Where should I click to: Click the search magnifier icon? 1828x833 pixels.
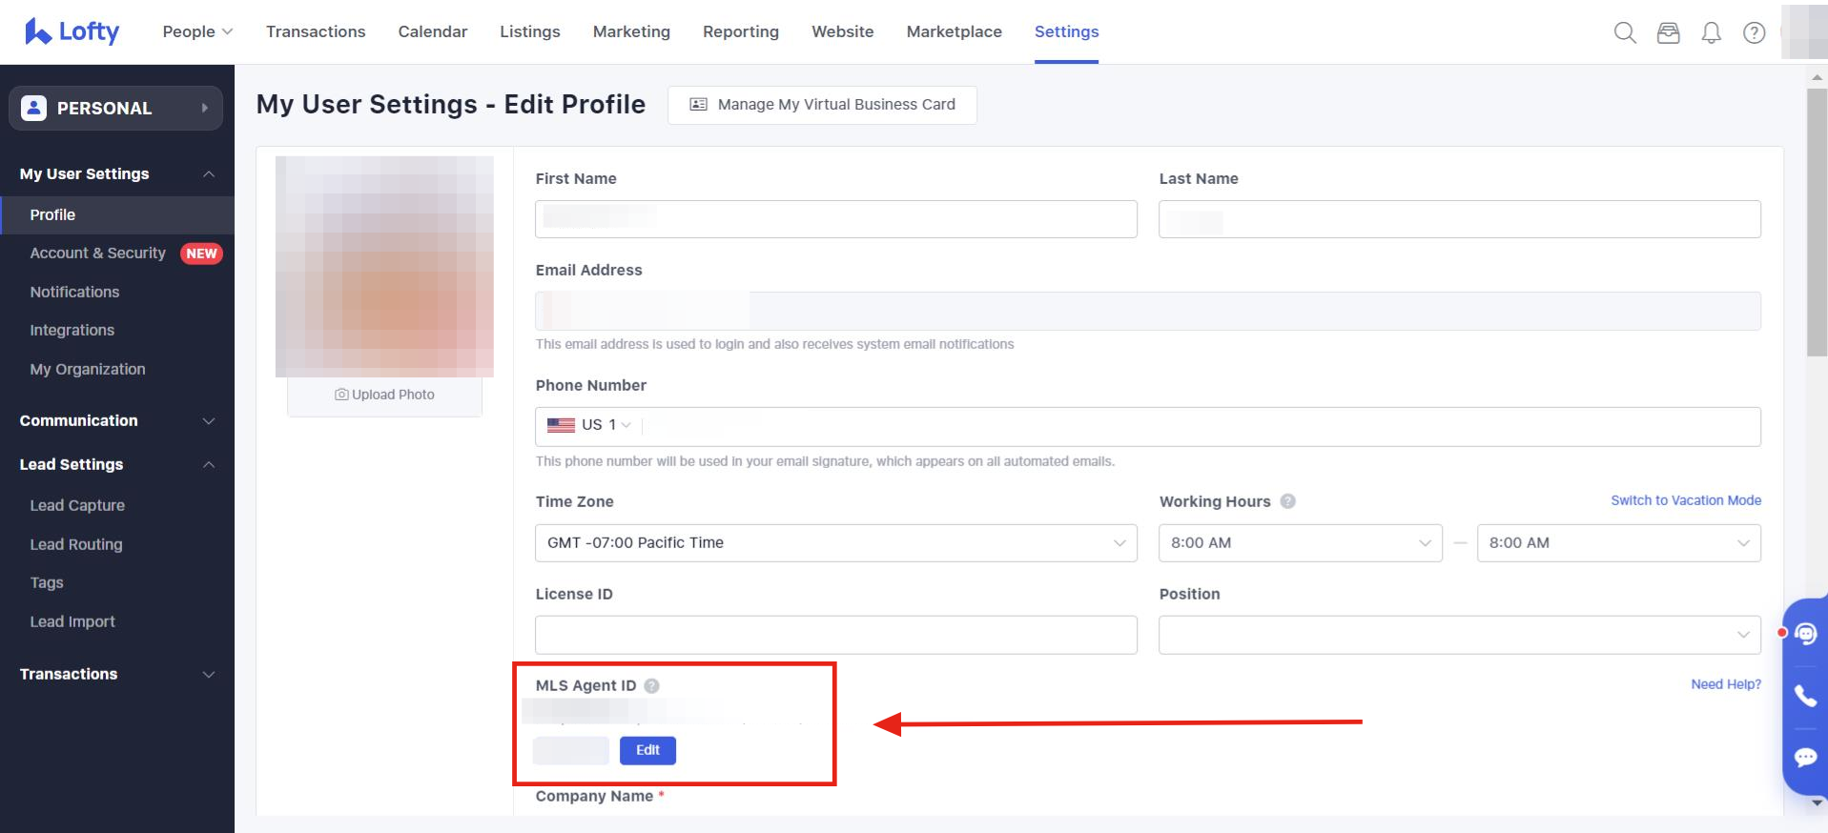pos(1625,33)
